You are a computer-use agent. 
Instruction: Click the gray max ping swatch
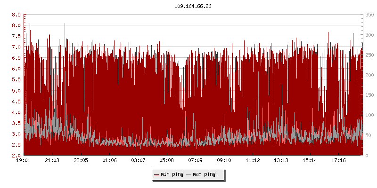click(188, 174)
